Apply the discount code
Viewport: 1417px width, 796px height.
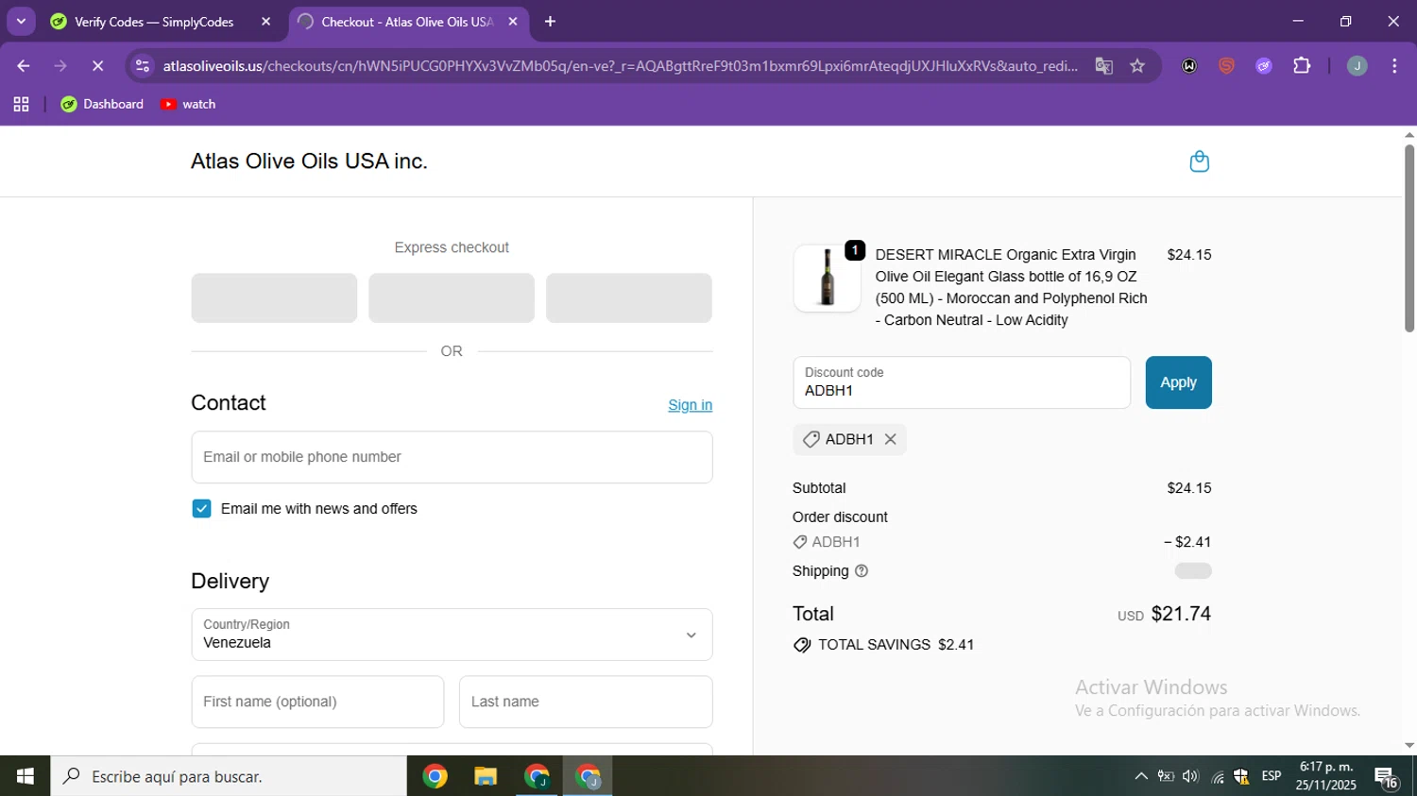point(1178,382)
